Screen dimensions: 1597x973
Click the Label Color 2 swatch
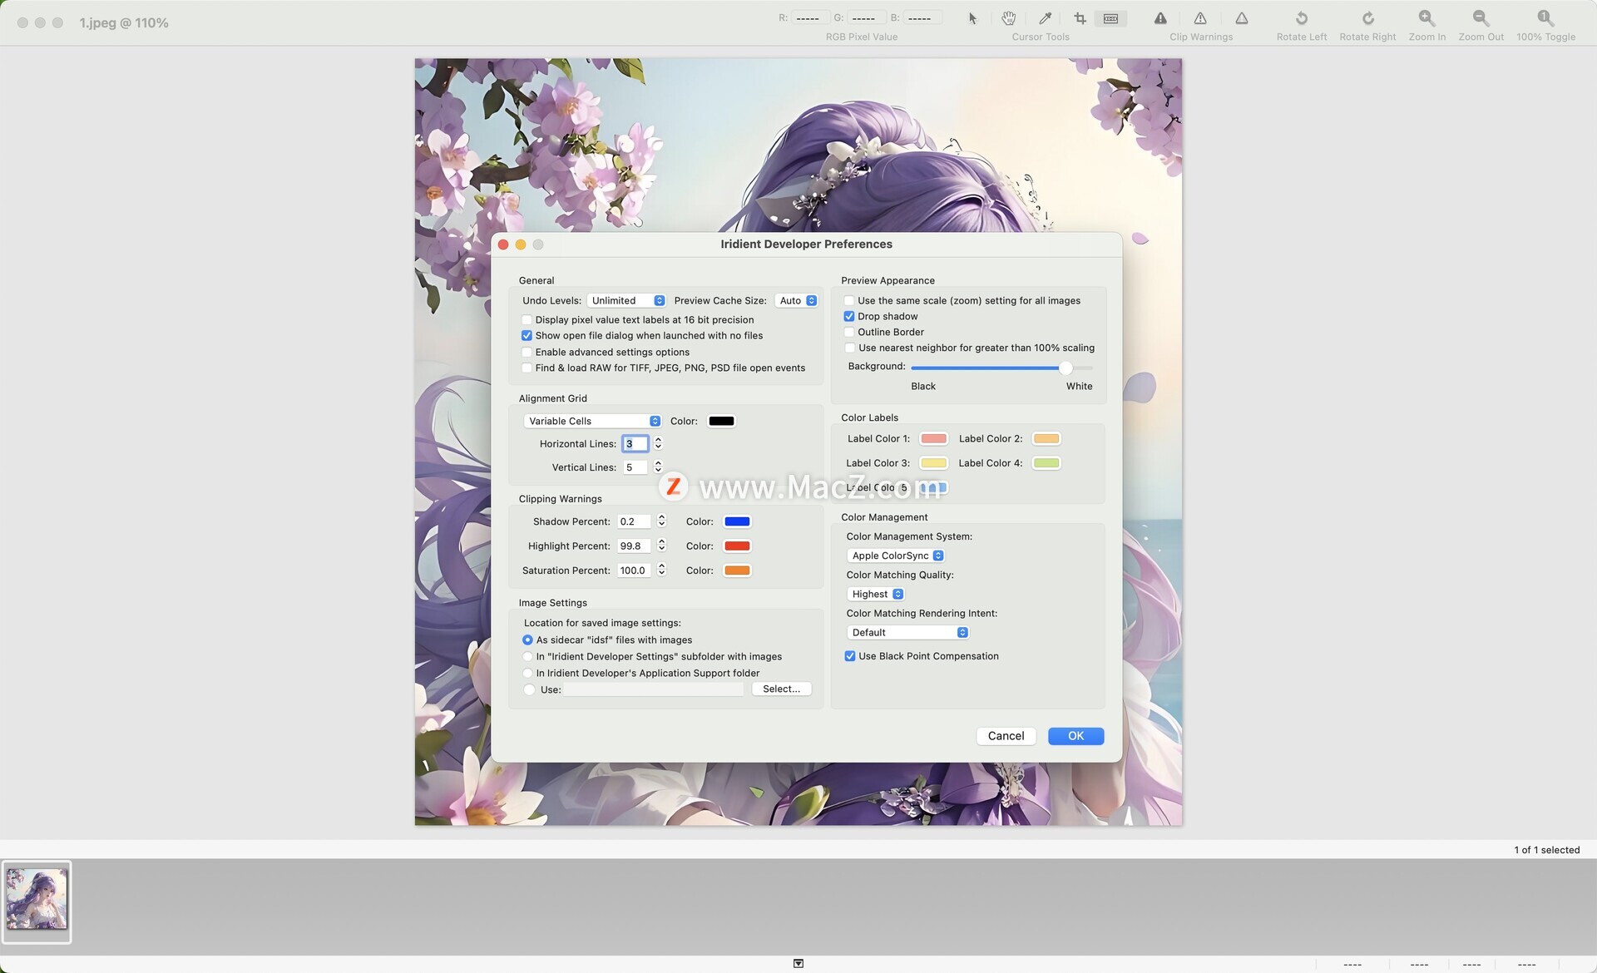pyautogui.click(x=1046, y=439)
